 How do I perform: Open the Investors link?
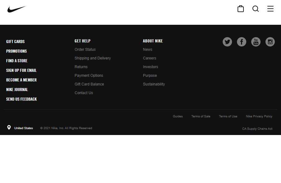pyautogui.click(x=150, y=67)
